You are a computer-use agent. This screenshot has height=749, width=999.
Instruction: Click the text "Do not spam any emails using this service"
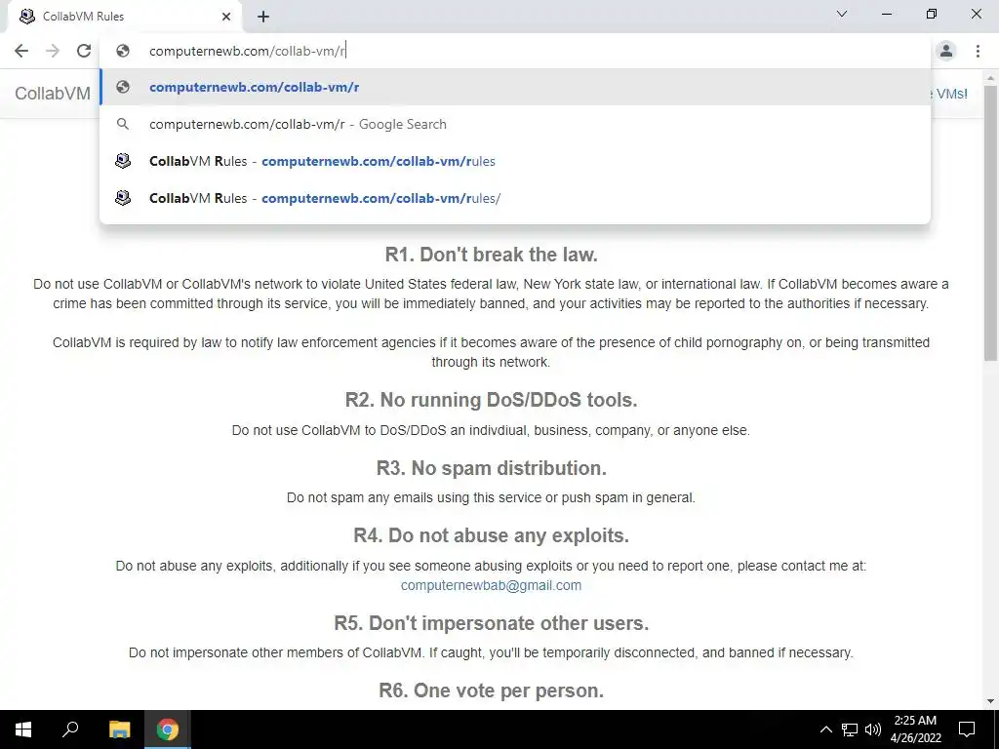[414, 497]
